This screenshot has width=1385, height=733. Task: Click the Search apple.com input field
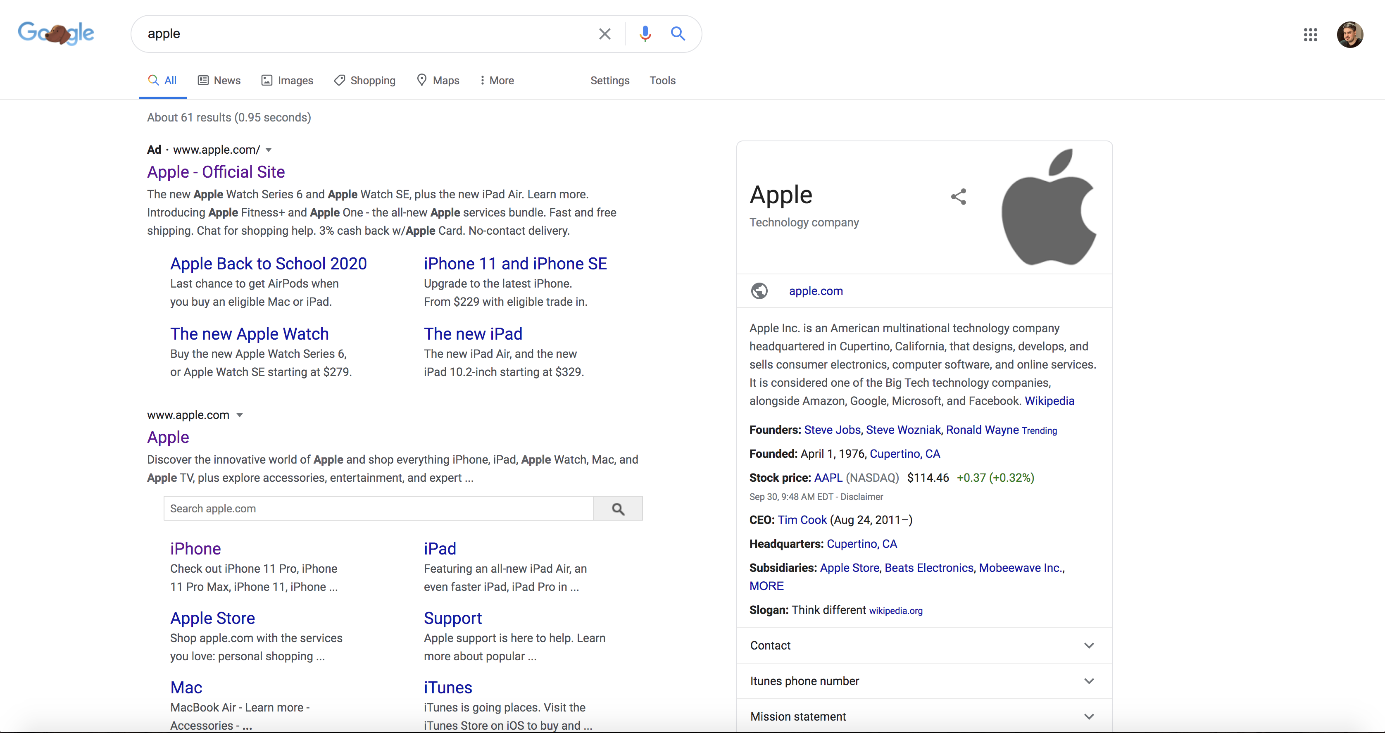[378, 509]
